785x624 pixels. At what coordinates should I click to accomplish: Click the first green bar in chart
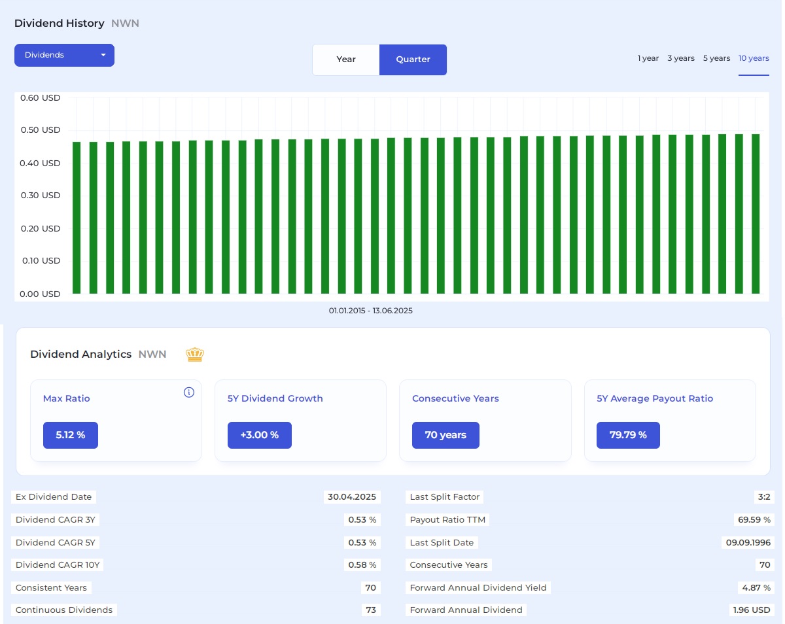pos(77,218)
